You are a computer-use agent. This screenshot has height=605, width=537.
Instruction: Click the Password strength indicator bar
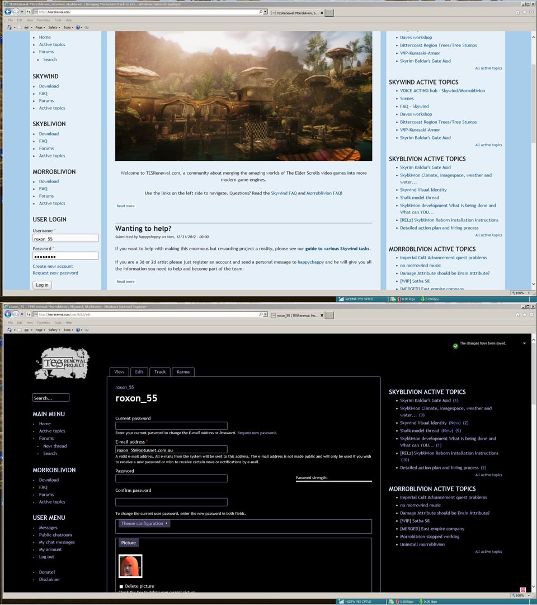click(333, 481)
